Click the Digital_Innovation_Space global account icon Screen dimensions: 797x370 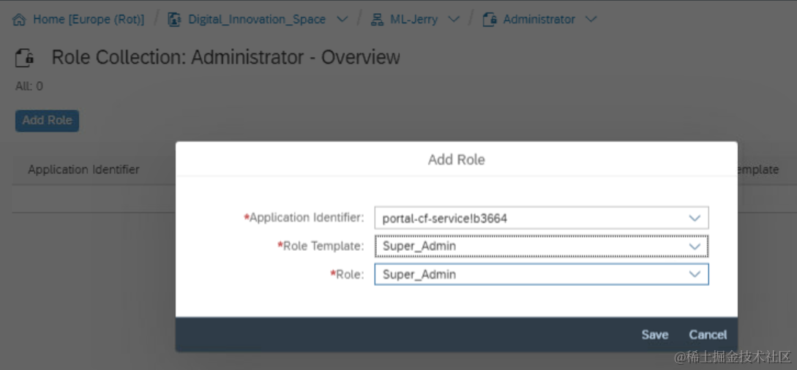(x=174, y=20)
